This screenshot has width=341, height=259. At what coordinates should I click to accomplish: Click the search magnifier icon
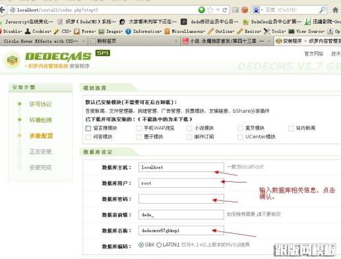[x=323, y=10]
